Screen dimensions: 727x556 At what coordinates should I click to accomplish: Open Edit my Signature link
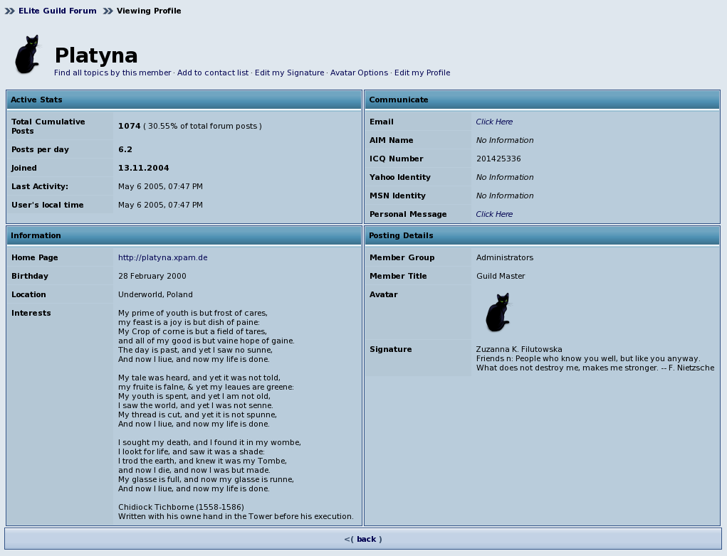point(289,73)
